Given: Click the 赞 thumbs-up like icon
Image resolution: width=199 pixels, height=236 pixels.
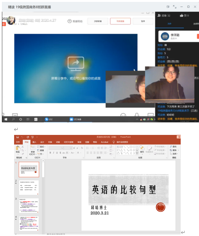Looking at the screenshot, I should [181, 15].
